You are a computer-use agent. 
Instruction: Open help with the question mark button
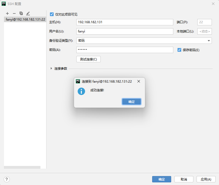point(7,179)
